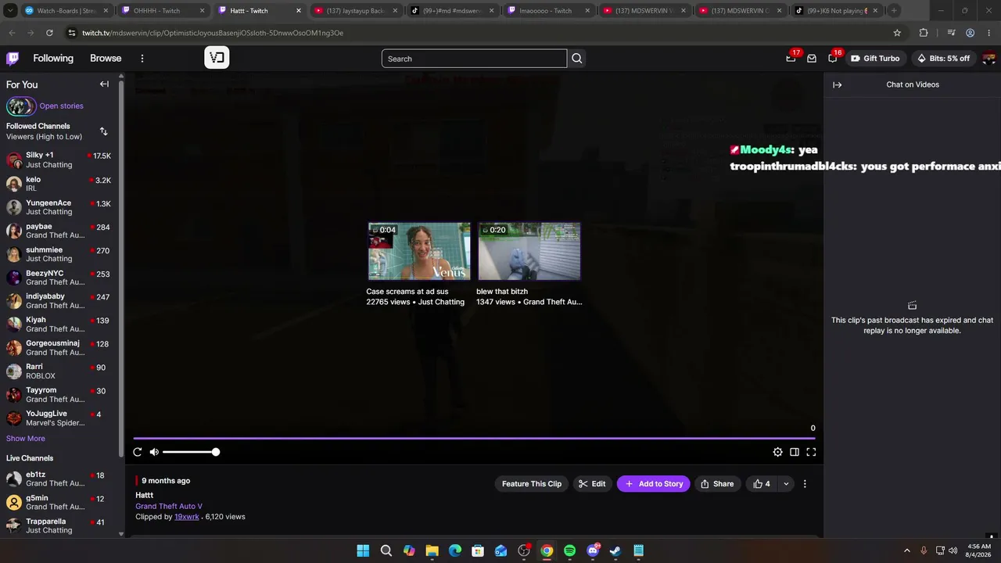
Task: Show hidden system tray icons
Action: (907, 550)
